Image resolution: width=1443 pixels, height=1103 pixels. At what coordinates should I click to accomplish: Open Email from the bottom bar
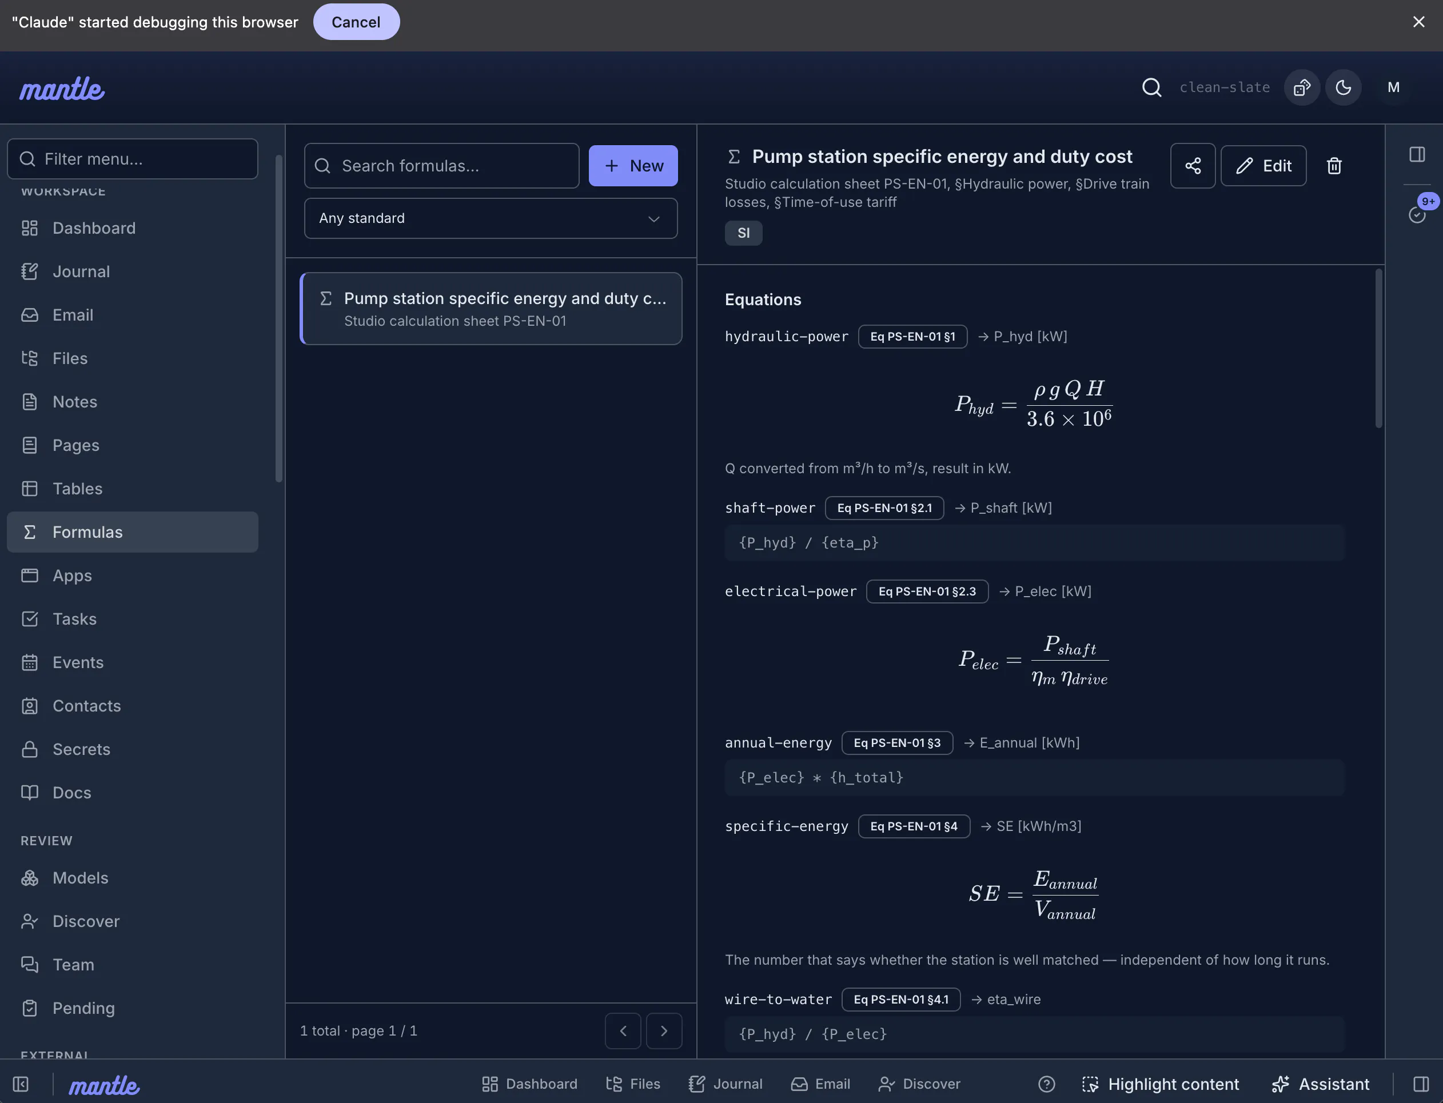point(820,1084)
